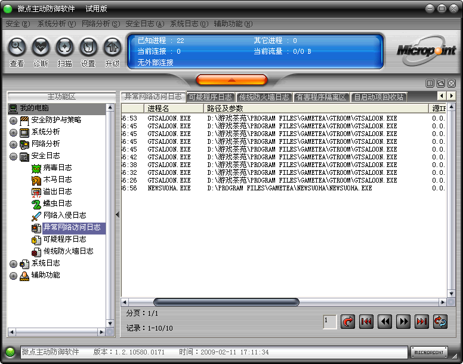Screen dimensions: 463x364
Task: Expand the 安全防护与策略 node
Action: 13,121
